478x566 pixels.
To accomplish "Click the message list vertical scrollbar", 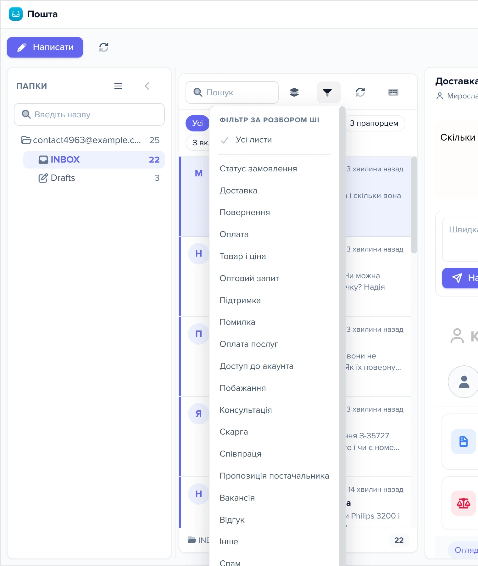I will point(414,205).
